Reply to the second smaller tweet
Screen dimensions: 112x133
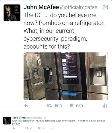click(14, 128)
